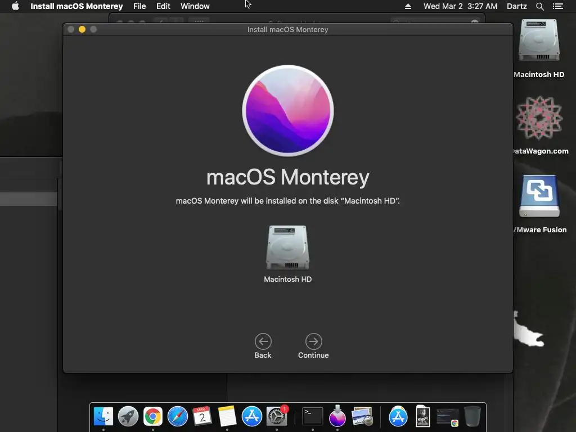Open the Edit menu
576x432 pixels.
(163, 6)
